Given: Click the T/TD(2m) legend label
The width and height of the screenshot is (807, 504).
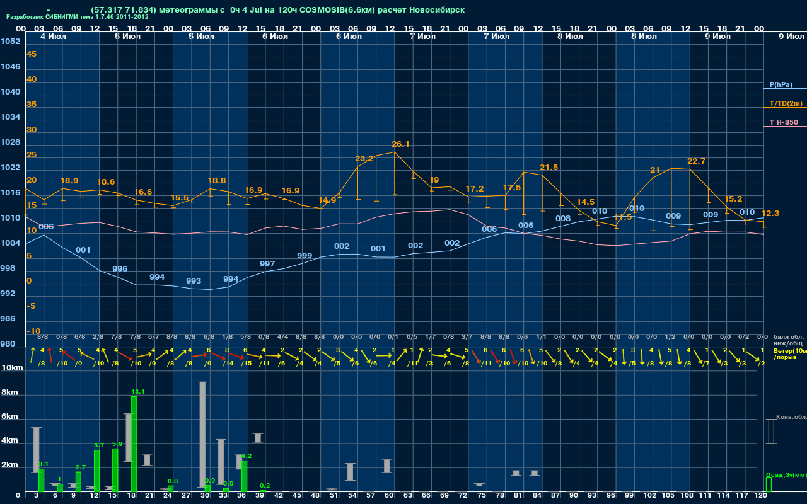Looking at the screenshot, I should coord(786,103).
